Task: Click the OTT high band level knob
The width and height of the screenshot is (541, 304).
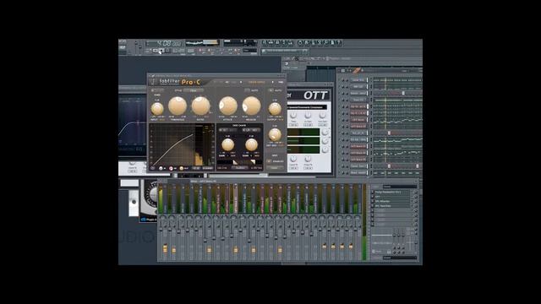Action: click(x=325, y=132)
